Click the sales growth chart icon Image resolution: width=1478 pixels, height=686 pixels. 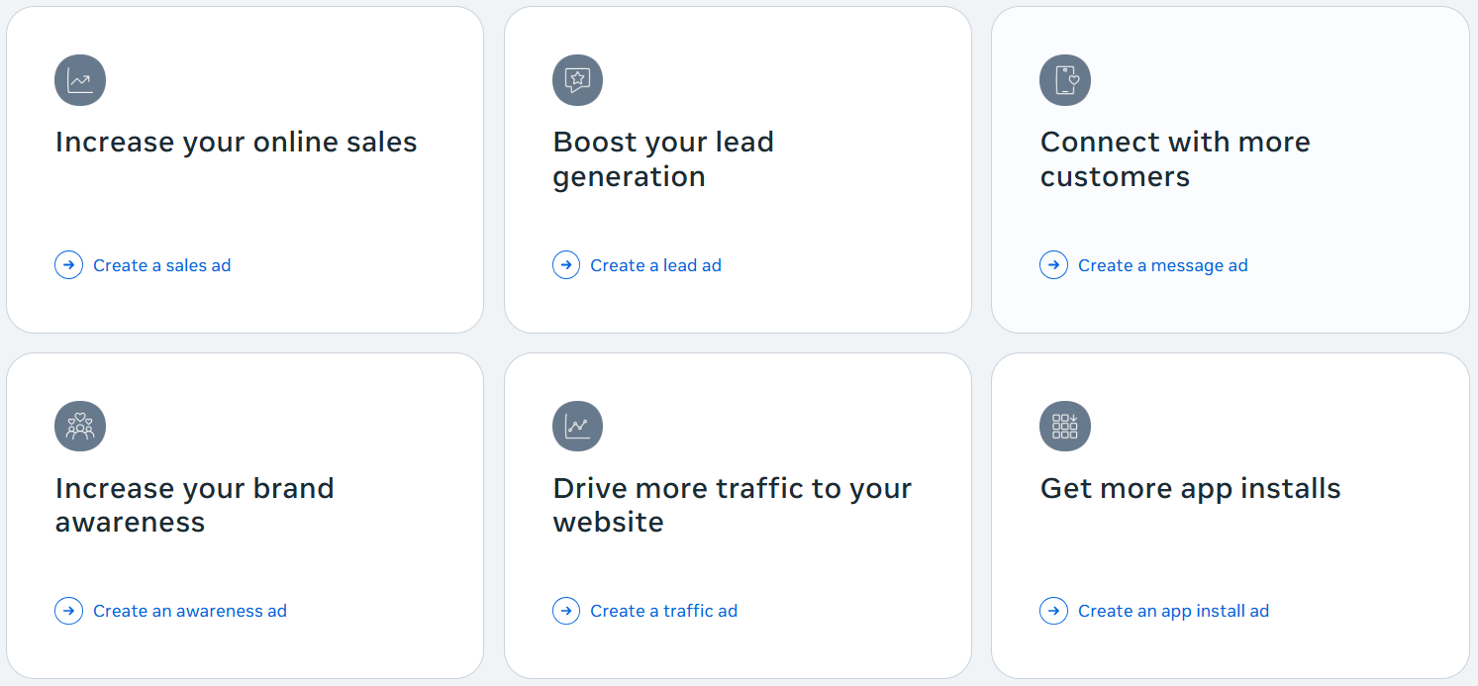[80, 80]
